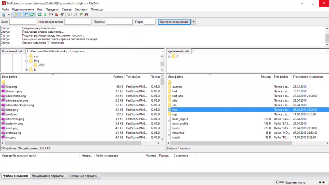Click the remote parent folder '..' icon
The width and height of the screenshot is (329, 185).
[x=169, y=82]
